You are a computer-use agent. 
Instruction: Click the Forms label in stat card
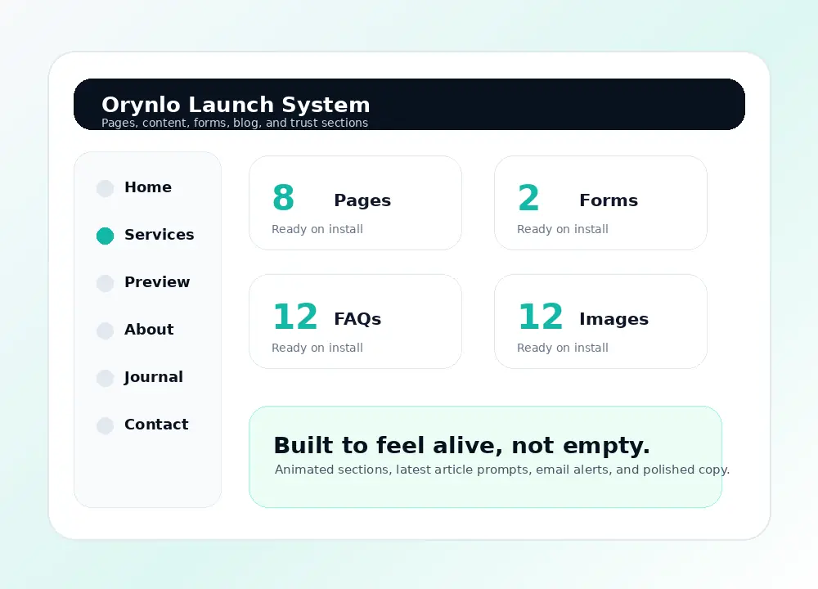(609, 200)
